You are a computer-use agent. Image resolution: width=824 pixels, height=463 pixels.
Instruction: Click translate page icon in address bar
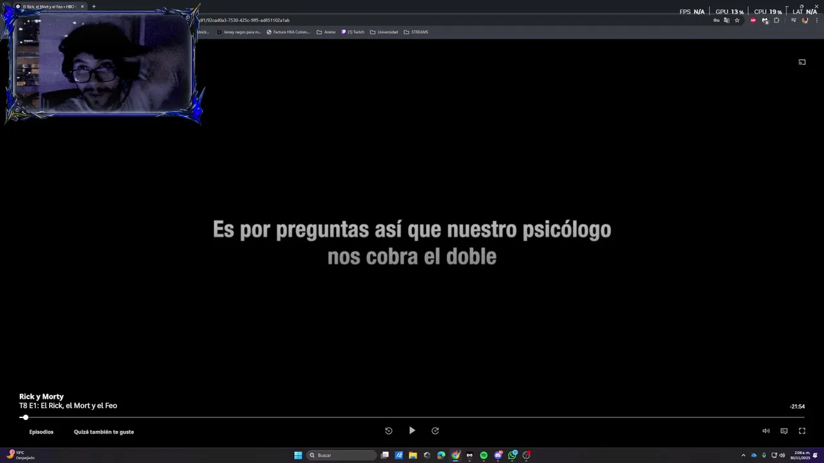pyautogui.click(x=727, y=21)
